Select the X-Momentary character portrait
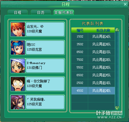Screen dimensions: 129x122 (18, 66)
